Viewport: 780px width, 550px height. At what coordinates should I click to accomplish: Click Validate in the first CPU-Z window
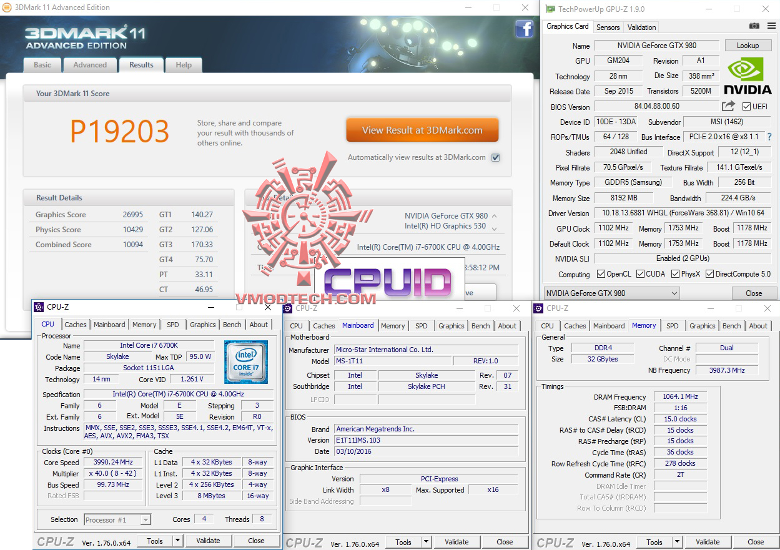coord(208,541)
